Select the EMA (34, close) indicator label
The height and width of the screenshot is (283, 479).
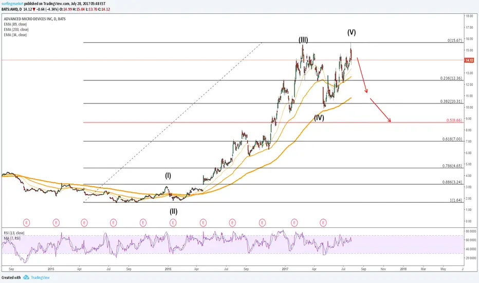[15, 35]
